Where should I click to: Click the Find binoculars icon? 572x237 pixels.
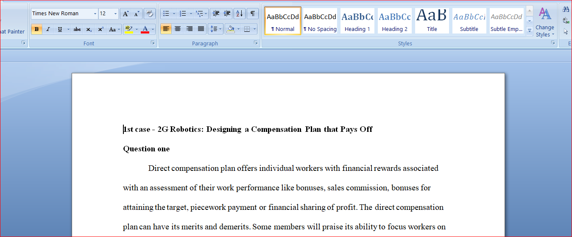tap(566, 9)
